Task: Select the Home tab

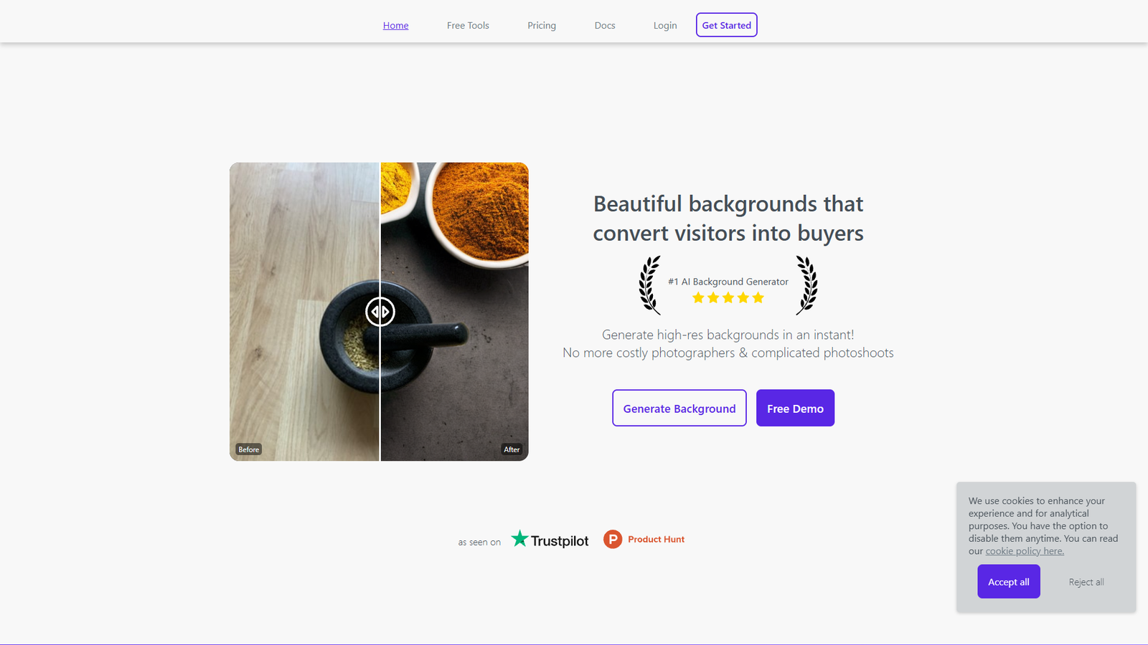Action: (x=395, y=25)
